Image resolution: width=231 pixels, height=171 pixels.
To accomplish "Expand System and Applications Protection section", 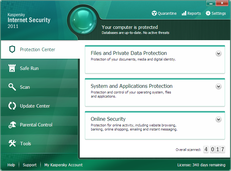I will [x=218, y=87].
